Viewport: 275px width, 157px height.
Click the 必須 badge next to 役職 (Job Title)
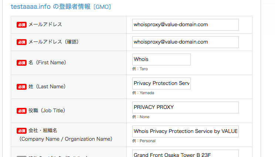[x=21, y=111]
